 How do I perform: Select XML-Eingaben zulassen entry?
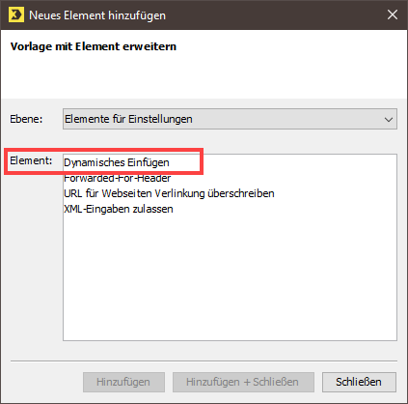[119, 209]
